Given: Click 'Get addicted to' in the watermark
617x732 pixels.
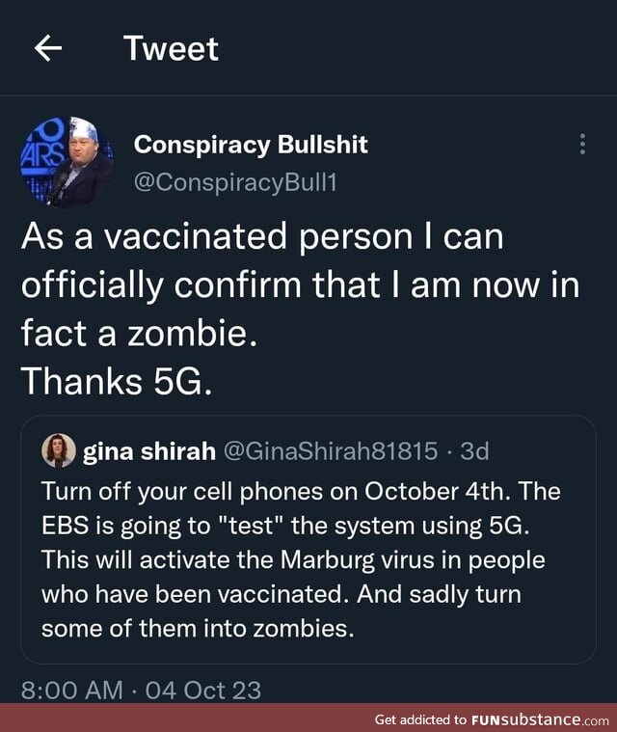Looking at the screenshot, I should pos(419,719).
